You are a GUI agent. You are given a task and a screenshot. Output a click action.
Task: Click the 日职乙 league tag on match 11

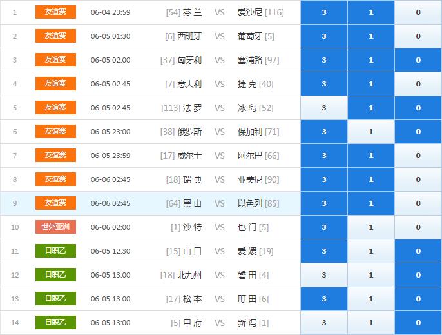point(55,251)
